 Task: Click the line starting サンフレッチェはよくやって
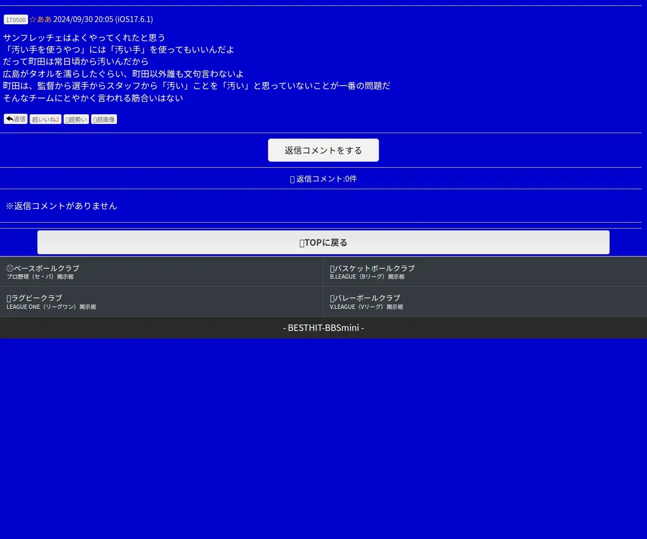pos(84,38)
